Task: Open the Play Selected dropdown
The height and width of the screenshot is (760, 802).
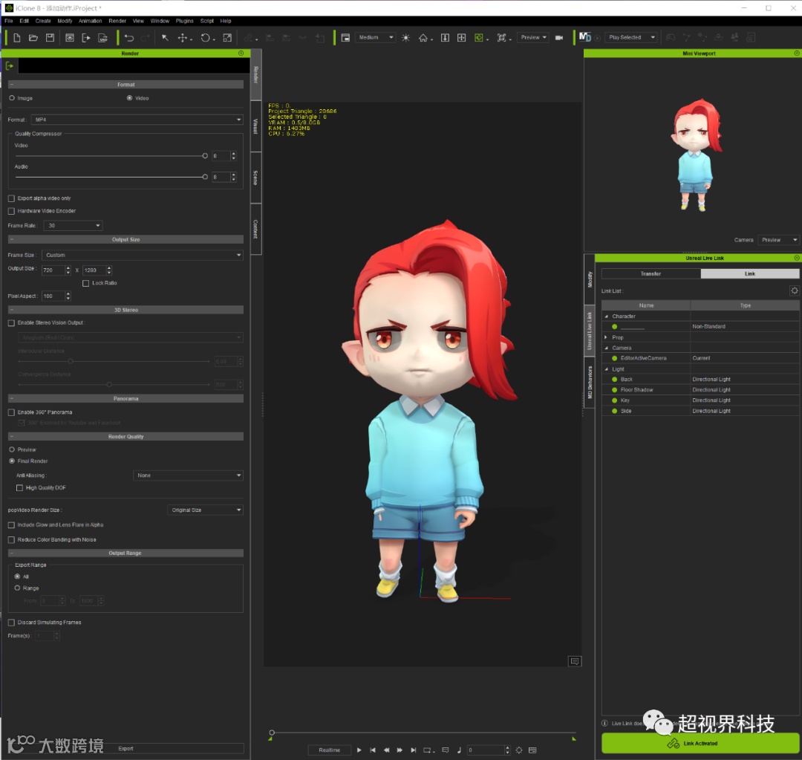Action: point(631,37)
